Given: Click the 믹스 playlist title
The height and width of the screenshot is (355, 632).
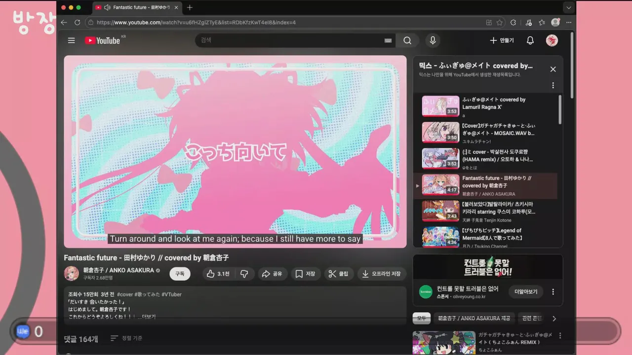Looking at the screenshot, I should click(x=476, y=66).
